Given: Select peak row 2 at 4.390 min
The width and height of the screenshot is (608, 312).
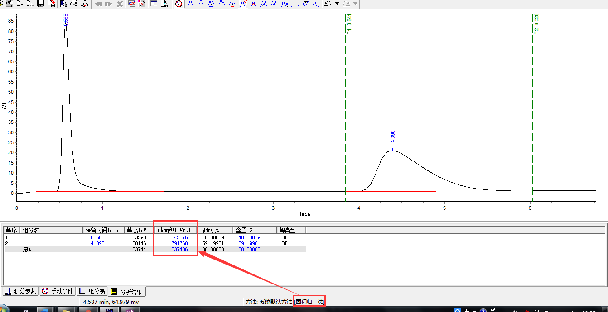Looking at the screenshot, I should tap(97, 243).
